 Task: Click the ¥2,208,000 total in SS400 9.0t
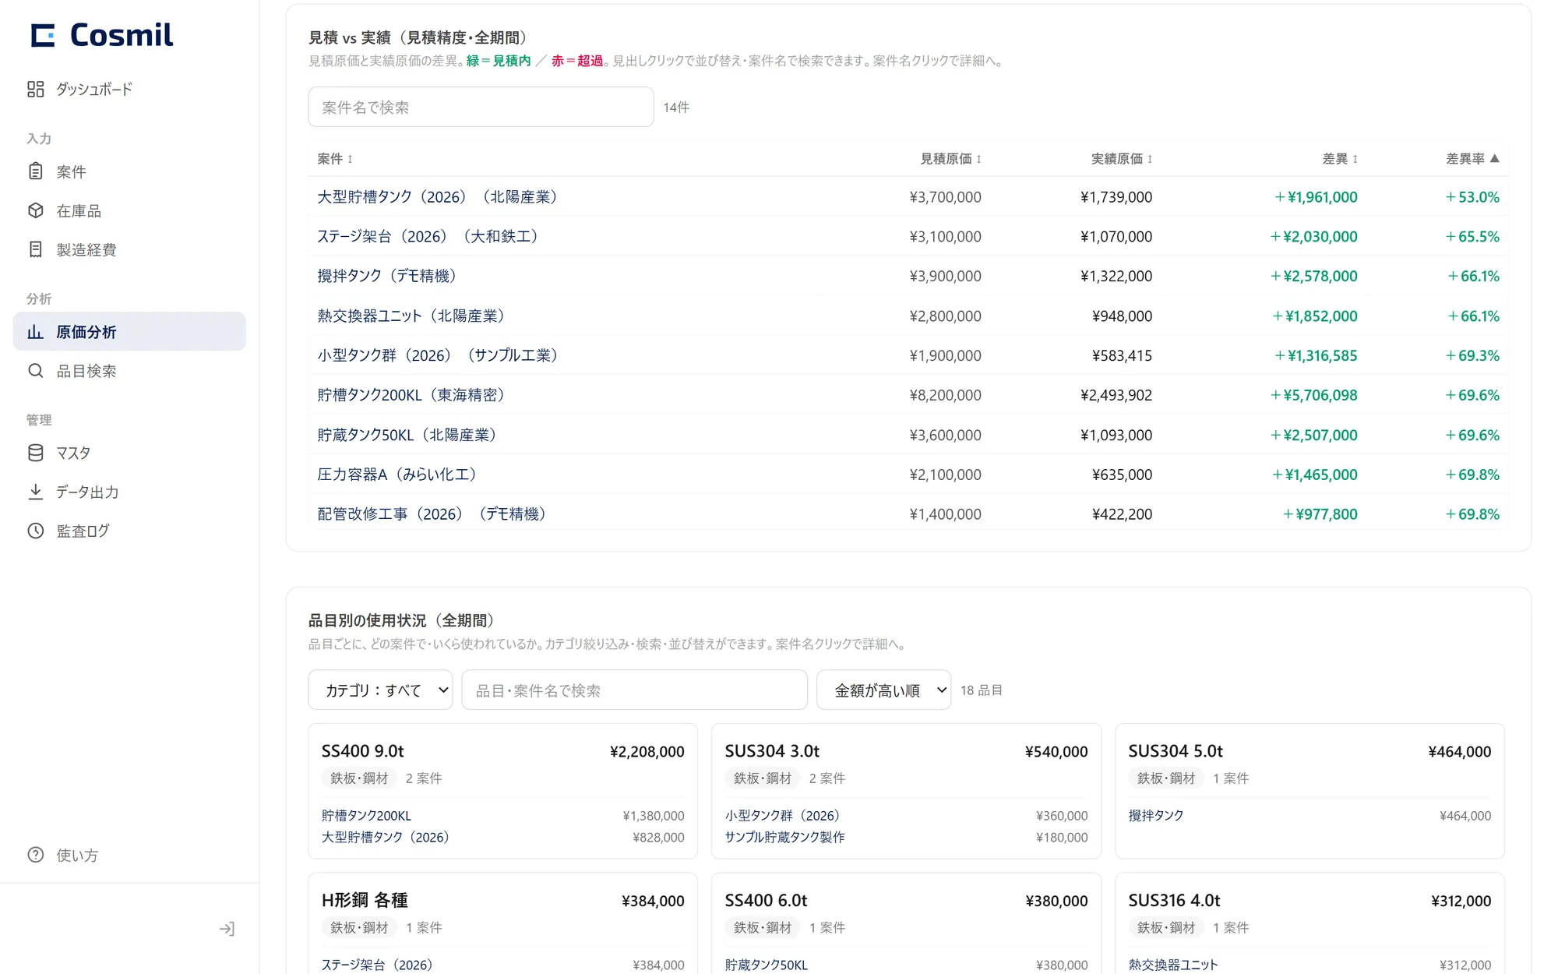pos(647,752)
